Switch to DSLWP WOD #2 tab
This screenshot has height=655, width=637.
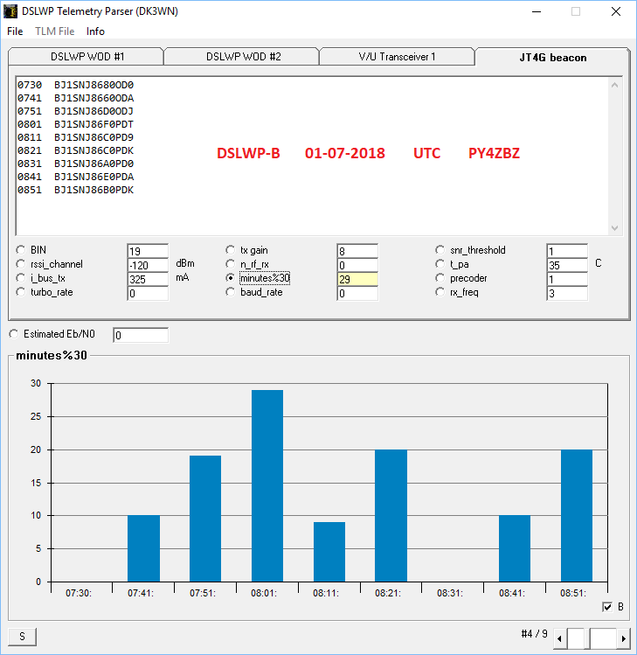click(x=243, y=57)
